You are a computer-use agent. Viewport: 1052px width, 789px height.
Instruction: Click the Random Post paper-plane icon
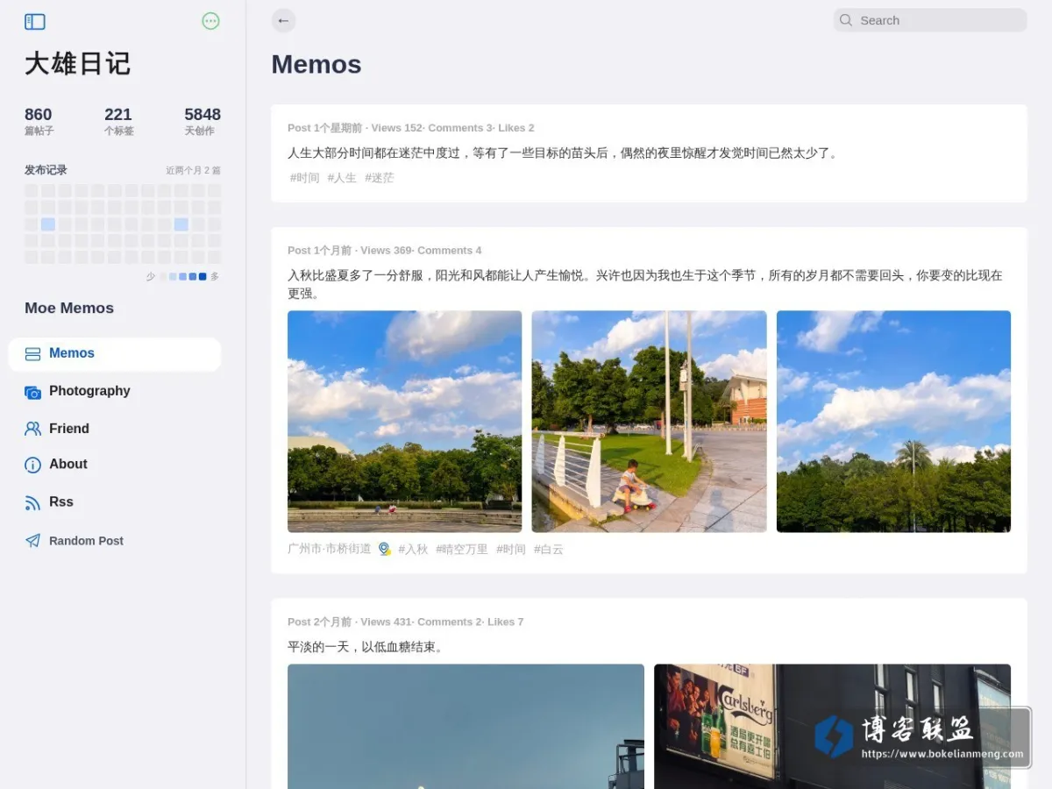pos(32,541)
